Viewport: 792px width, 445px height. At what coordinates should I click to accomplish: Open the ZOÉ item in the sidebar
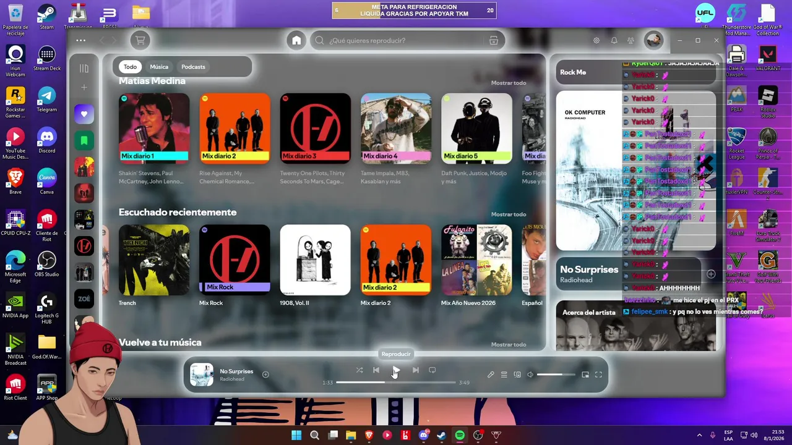84,299
